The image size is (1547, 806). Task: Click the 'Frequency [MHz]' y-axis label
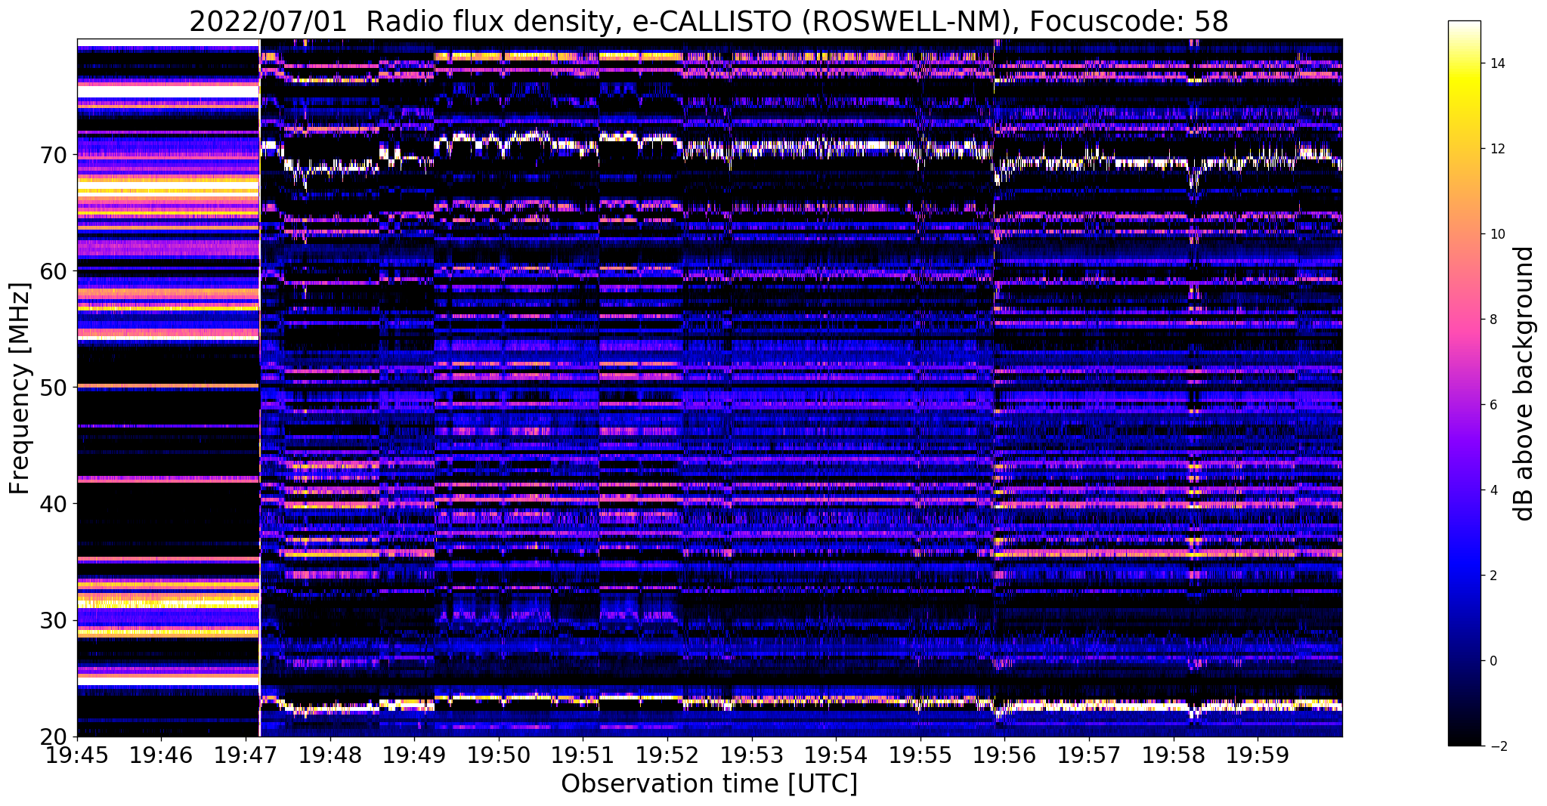point(20,388)
